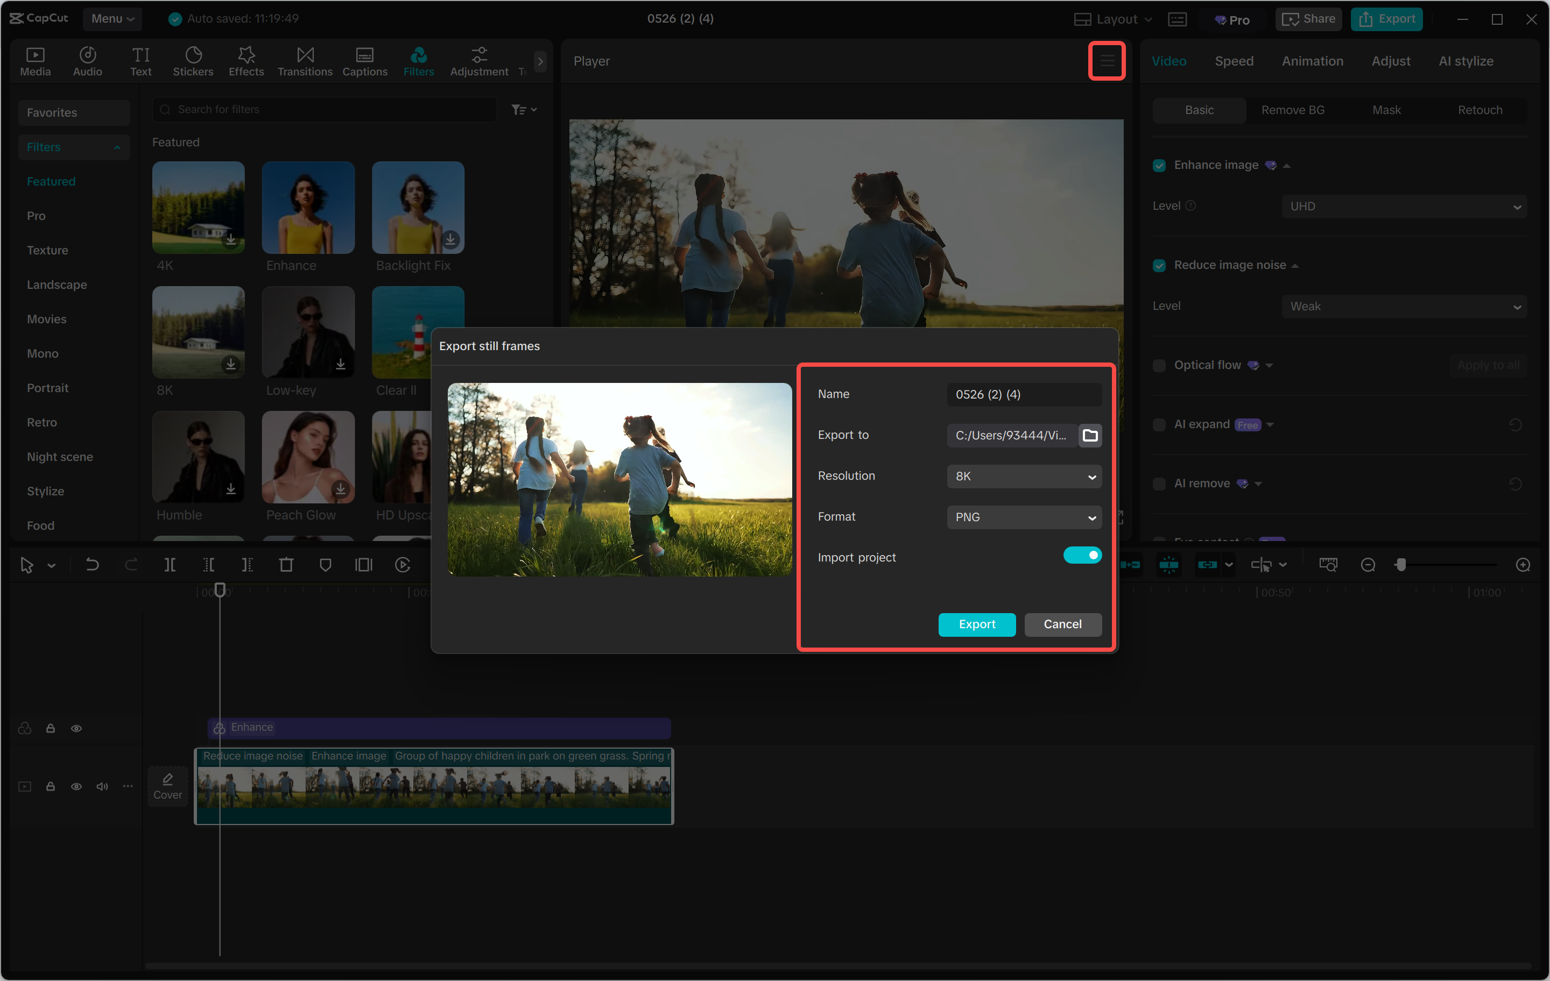1550x981 pixels.
Task: Collapse the Filters category in sidebar
Action: point(73,147)
